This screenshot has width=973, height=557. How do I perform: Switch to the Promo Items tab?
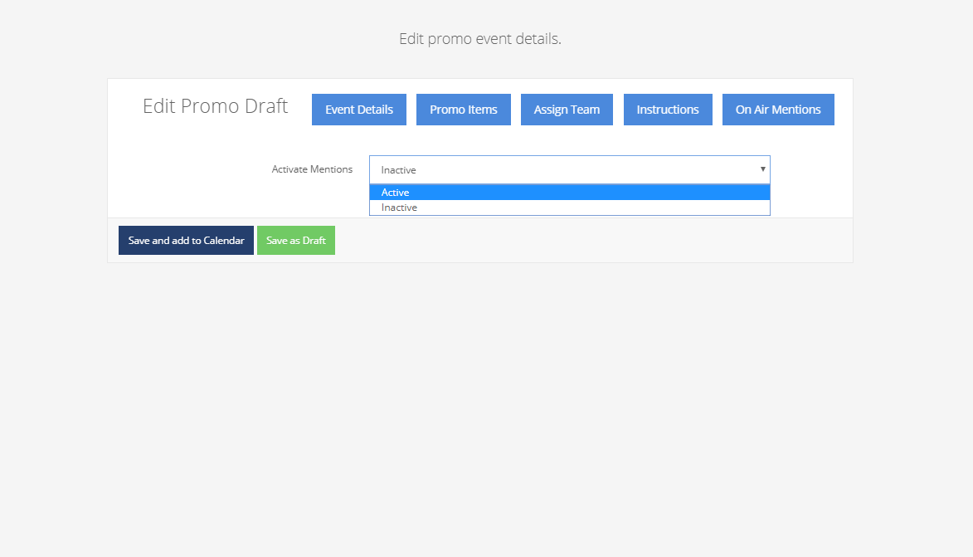(x=463, y=110)
